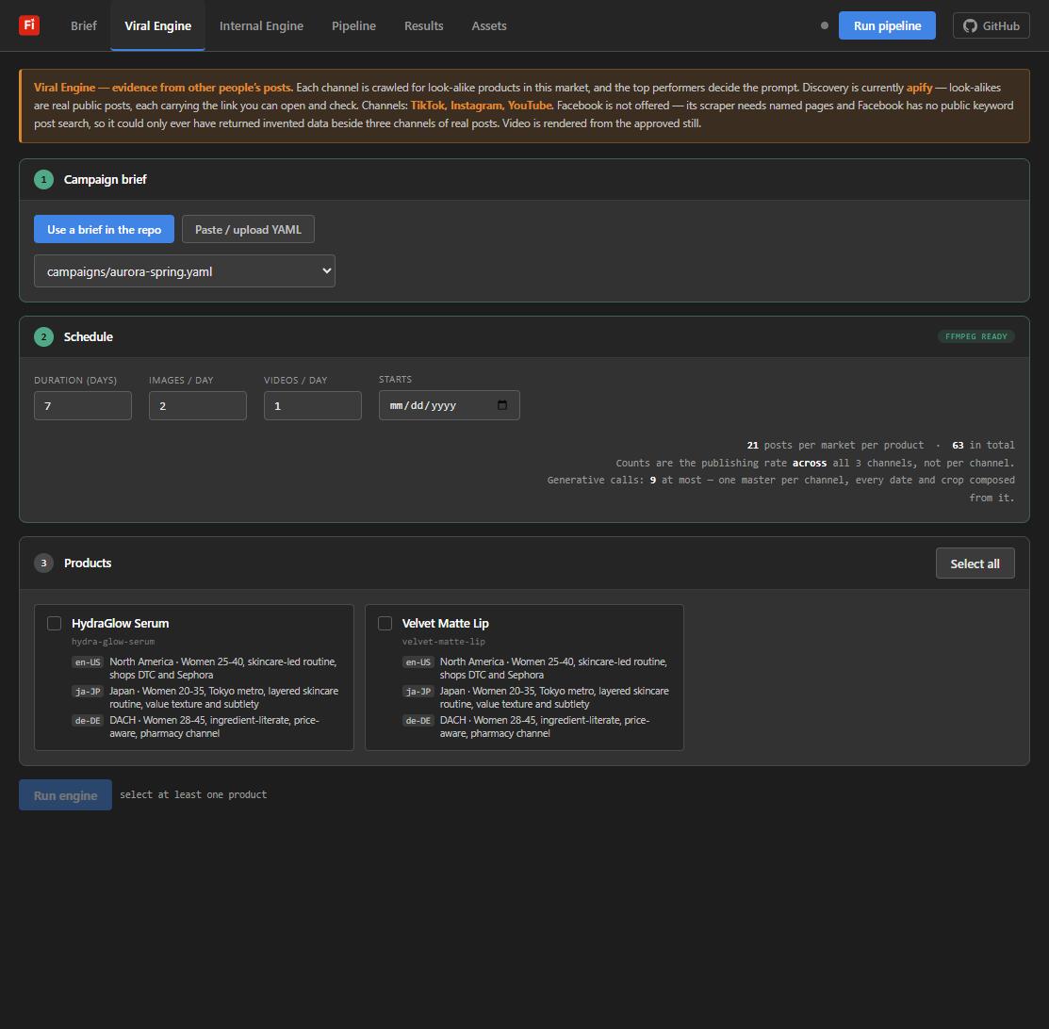
Task: Click the Run pipeline button
Action: [887, 25]
